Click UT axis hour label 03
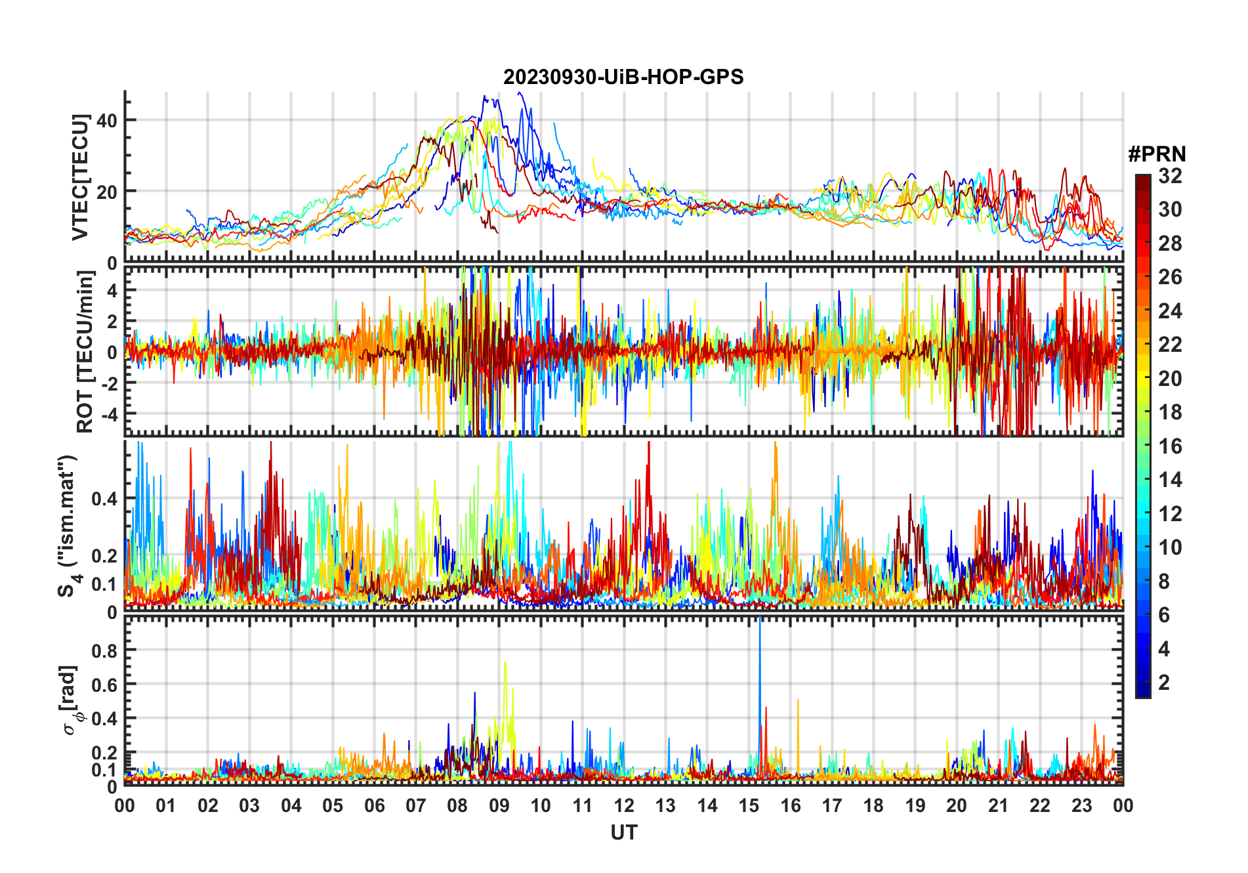This screenshot has height=873, width=1248. pyautogui.click(x=249, y=805)
